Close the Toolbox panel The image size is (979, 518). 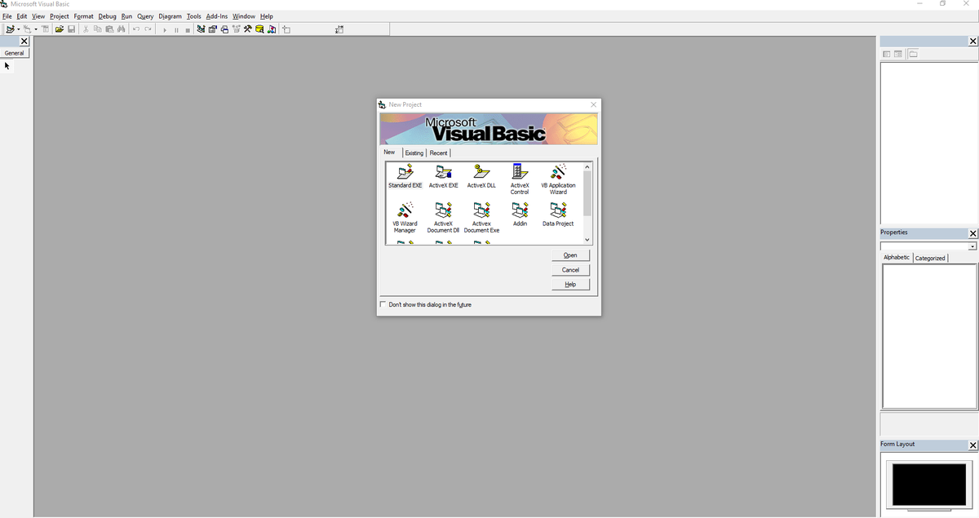[24, 42]
